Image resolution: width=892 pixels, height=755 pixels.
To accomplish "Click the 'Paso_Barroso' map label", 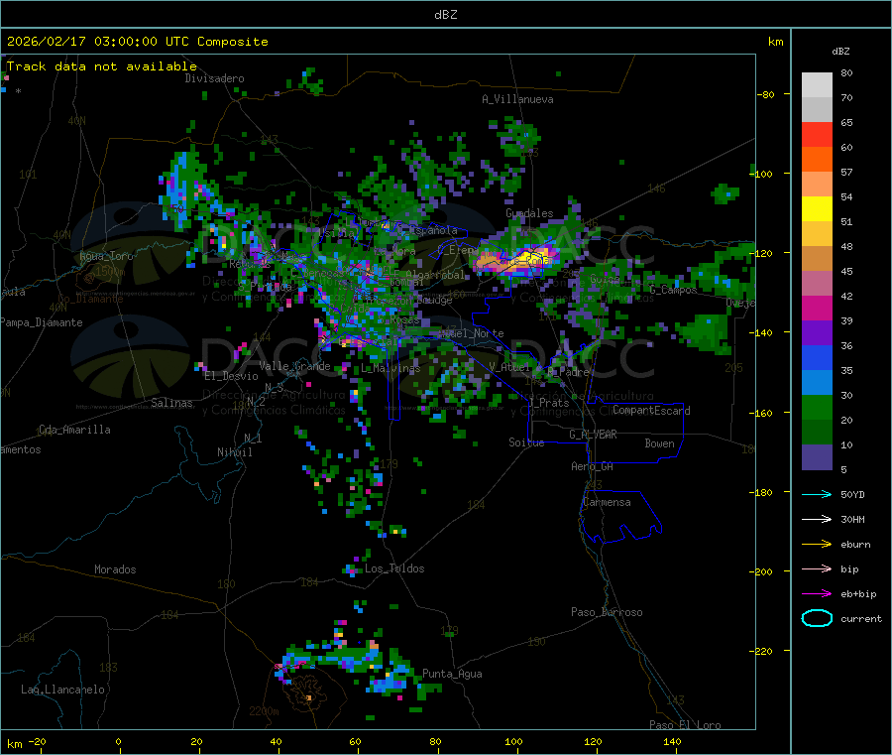I will 607,612.
